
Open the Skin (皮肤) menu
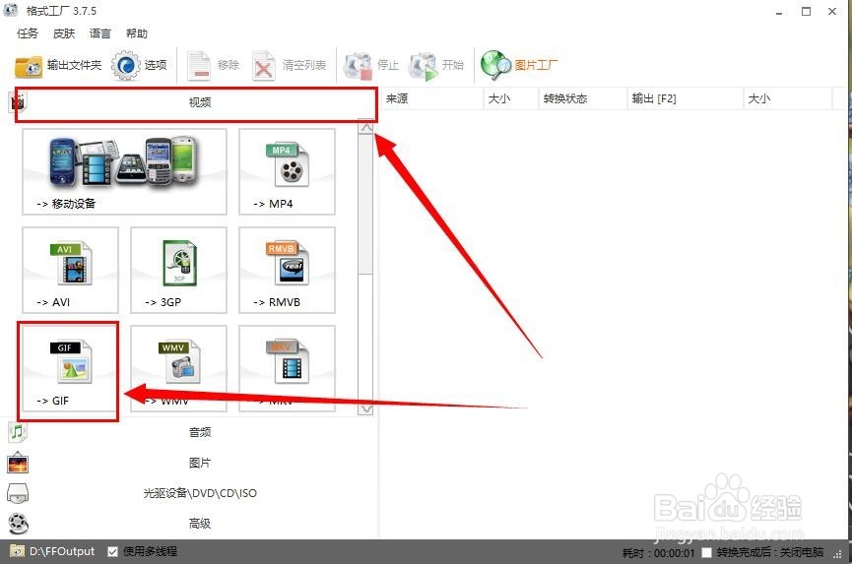64,33
